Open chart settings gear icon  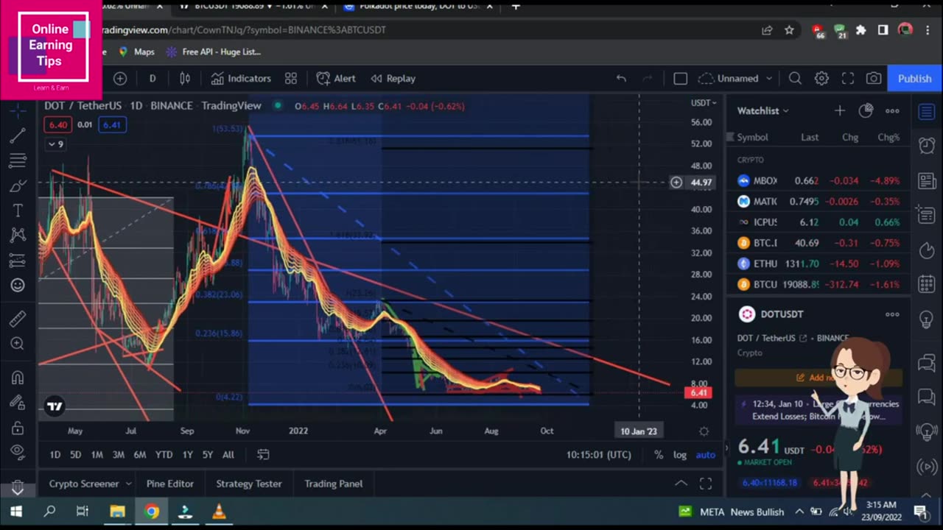click(x=821, y=78)
